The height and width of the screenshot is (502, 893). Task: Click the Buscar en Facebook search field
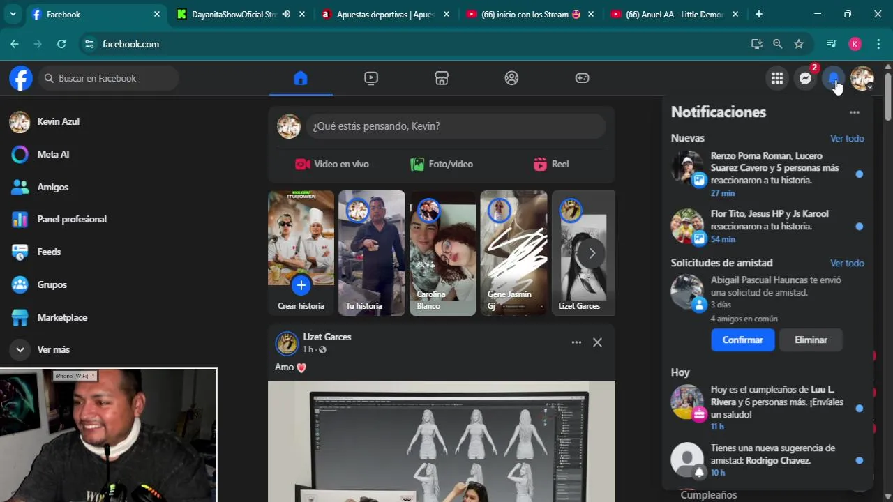(x=109, y=78)
